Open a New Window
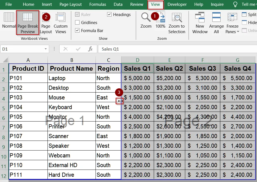This screenshot has width=257, height=182. (200, 23)
